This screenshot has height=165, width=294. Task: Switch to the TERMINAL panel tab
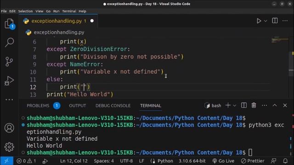151,106
